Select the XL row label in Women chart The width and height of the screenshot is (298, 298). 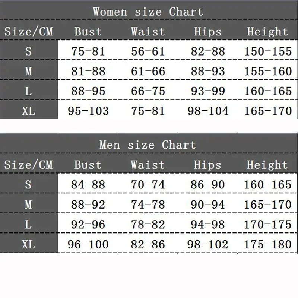click(29, 111)
